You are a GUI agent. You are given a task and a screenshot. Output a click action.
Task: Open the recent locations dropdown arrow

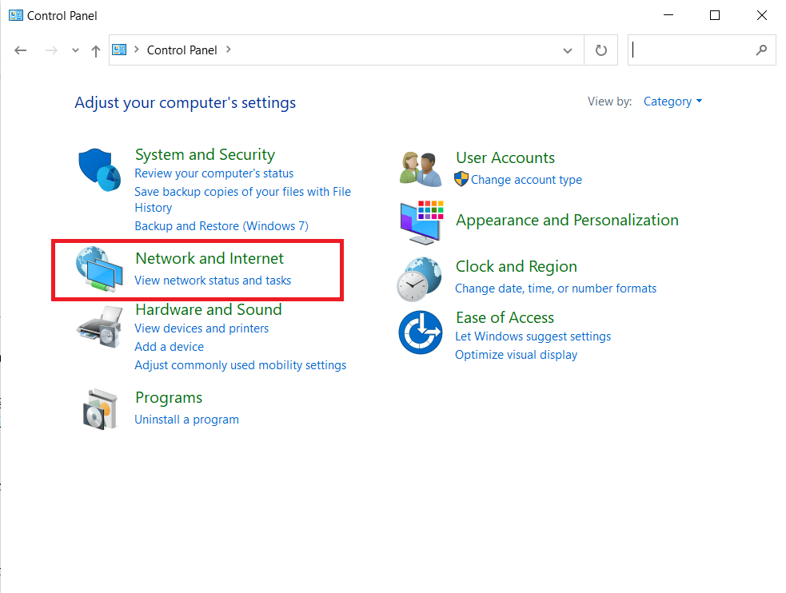pyautogui.click(x=75, y=50)
